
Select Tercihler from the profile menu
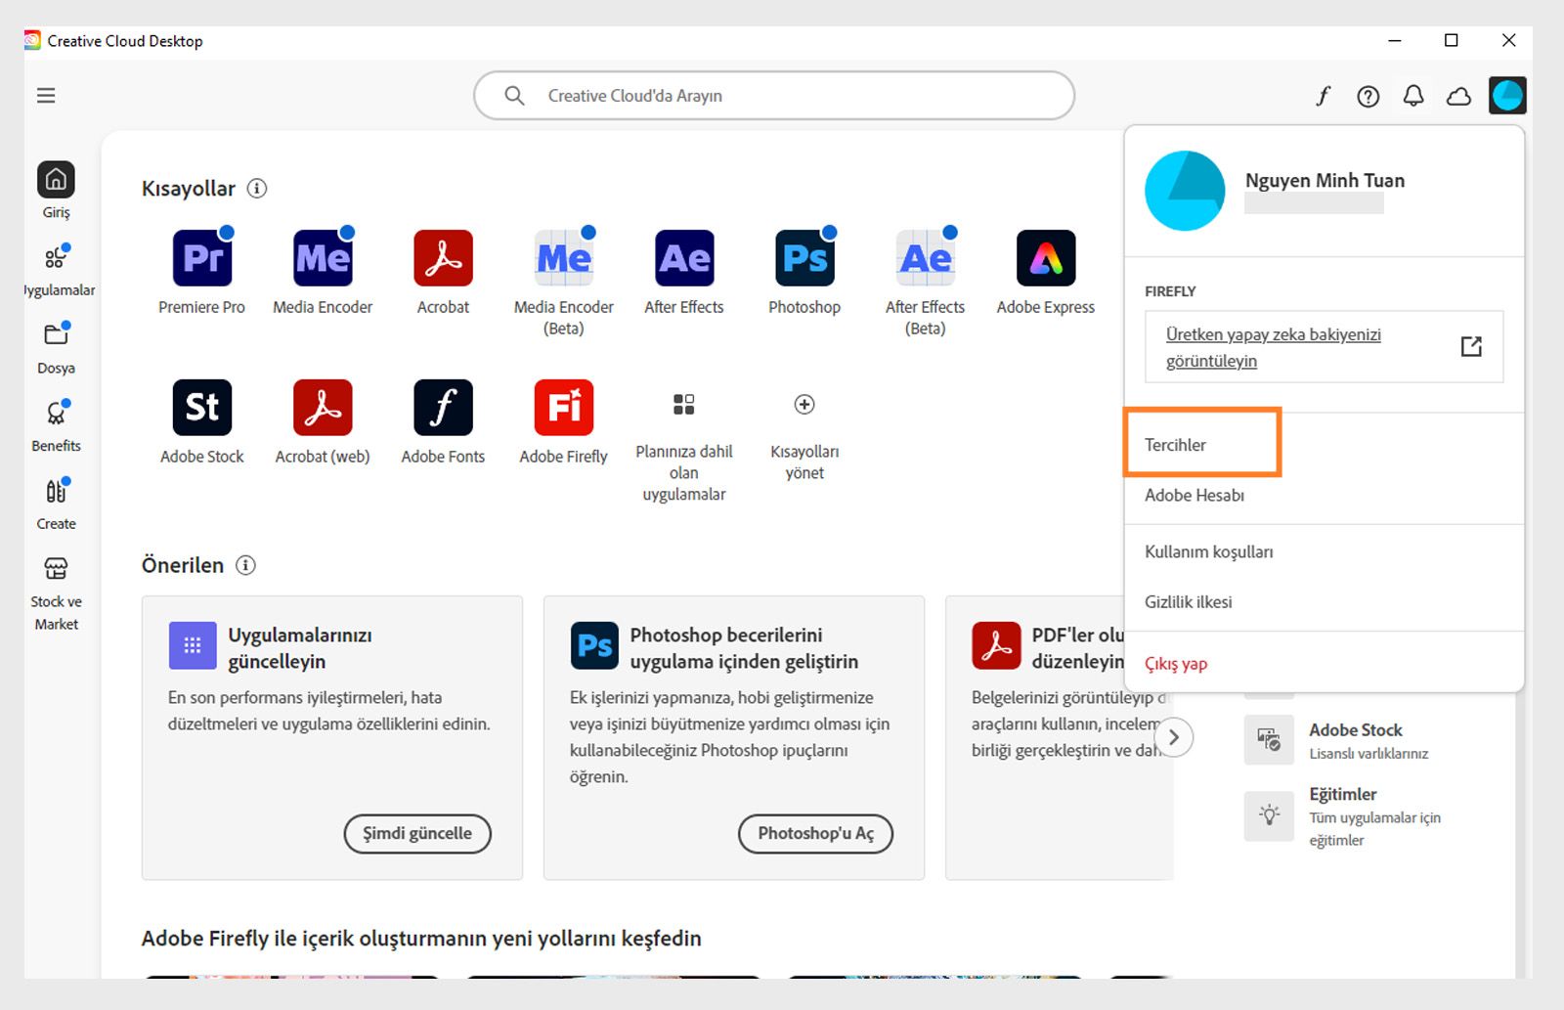click(x=1176, y=443)
